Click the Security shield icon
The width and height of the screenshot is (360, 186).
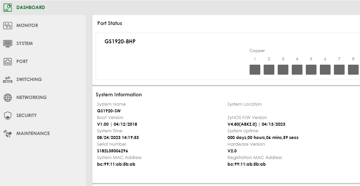(8, 116)
